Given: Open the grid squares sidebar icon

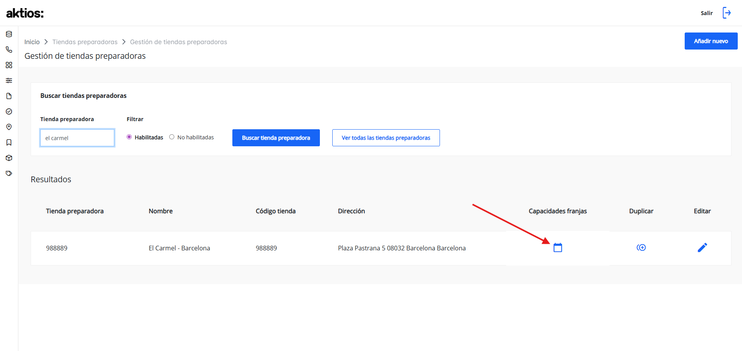Looking at the screenshot, I should click(x=9, y=65).
